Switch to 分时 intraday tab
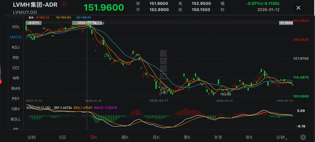This screenshot has width=315, height=142. (x=32, y=137)
